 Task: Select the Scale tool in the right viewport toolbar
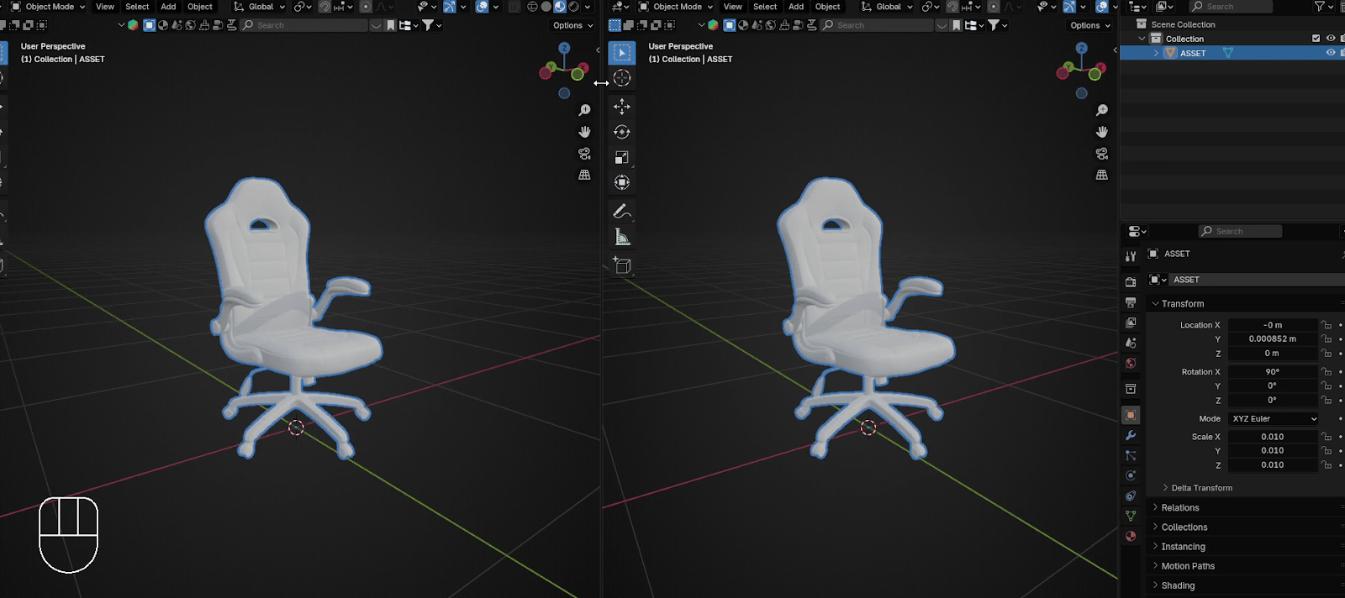(x=622, y=157)
